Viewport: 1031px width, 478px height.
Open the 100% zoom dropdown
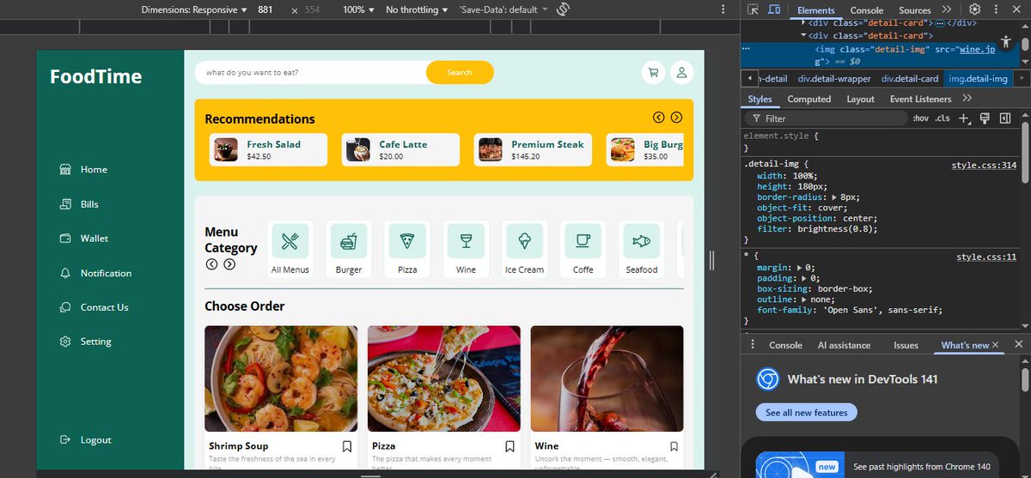click(359, 9)
